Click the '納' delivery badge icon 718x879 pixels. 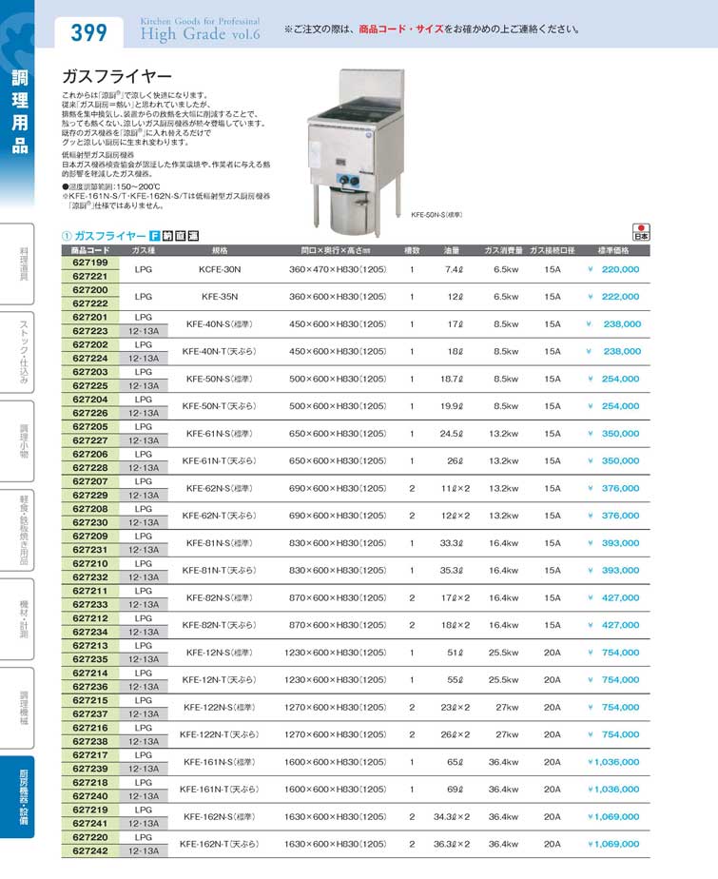pos(167,236)
